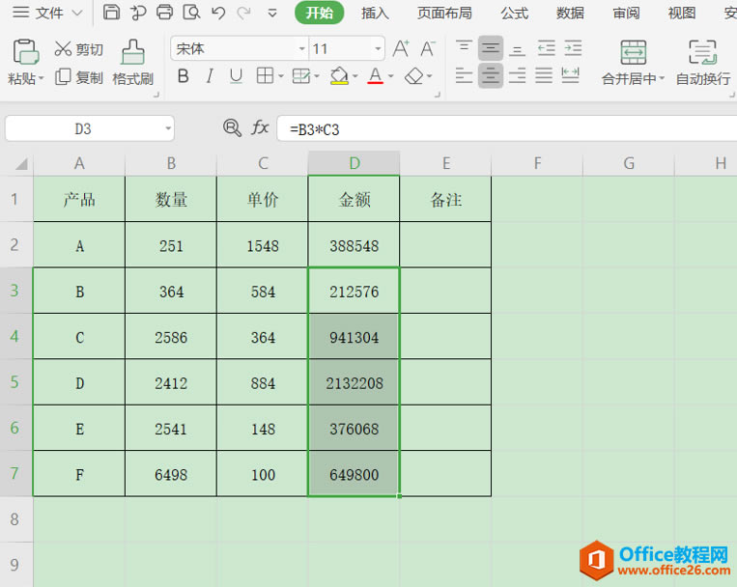Toggle horizontal center alignment
737x587 pixels.
pos(491,75)
